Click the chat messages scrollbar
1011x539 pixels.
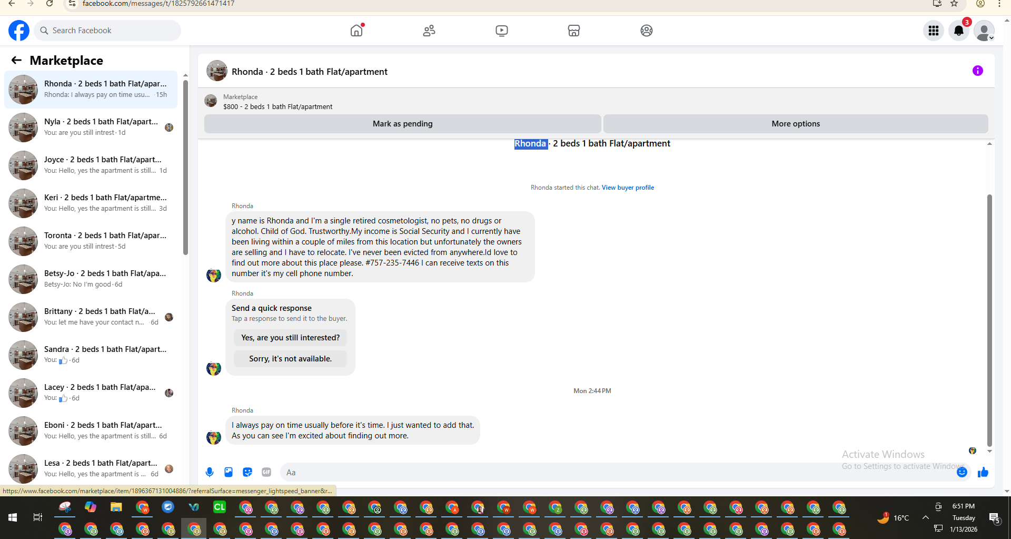pos(989,320)
